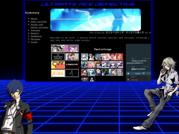Click the circle icon in chatbox bar
Viewport: 179px width, 134px height.
point(149,73)
